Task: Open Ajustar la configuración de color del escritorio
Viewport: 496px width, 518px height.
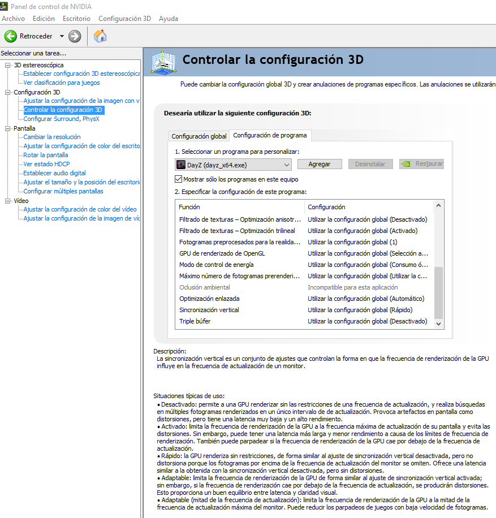Action: 81,146
